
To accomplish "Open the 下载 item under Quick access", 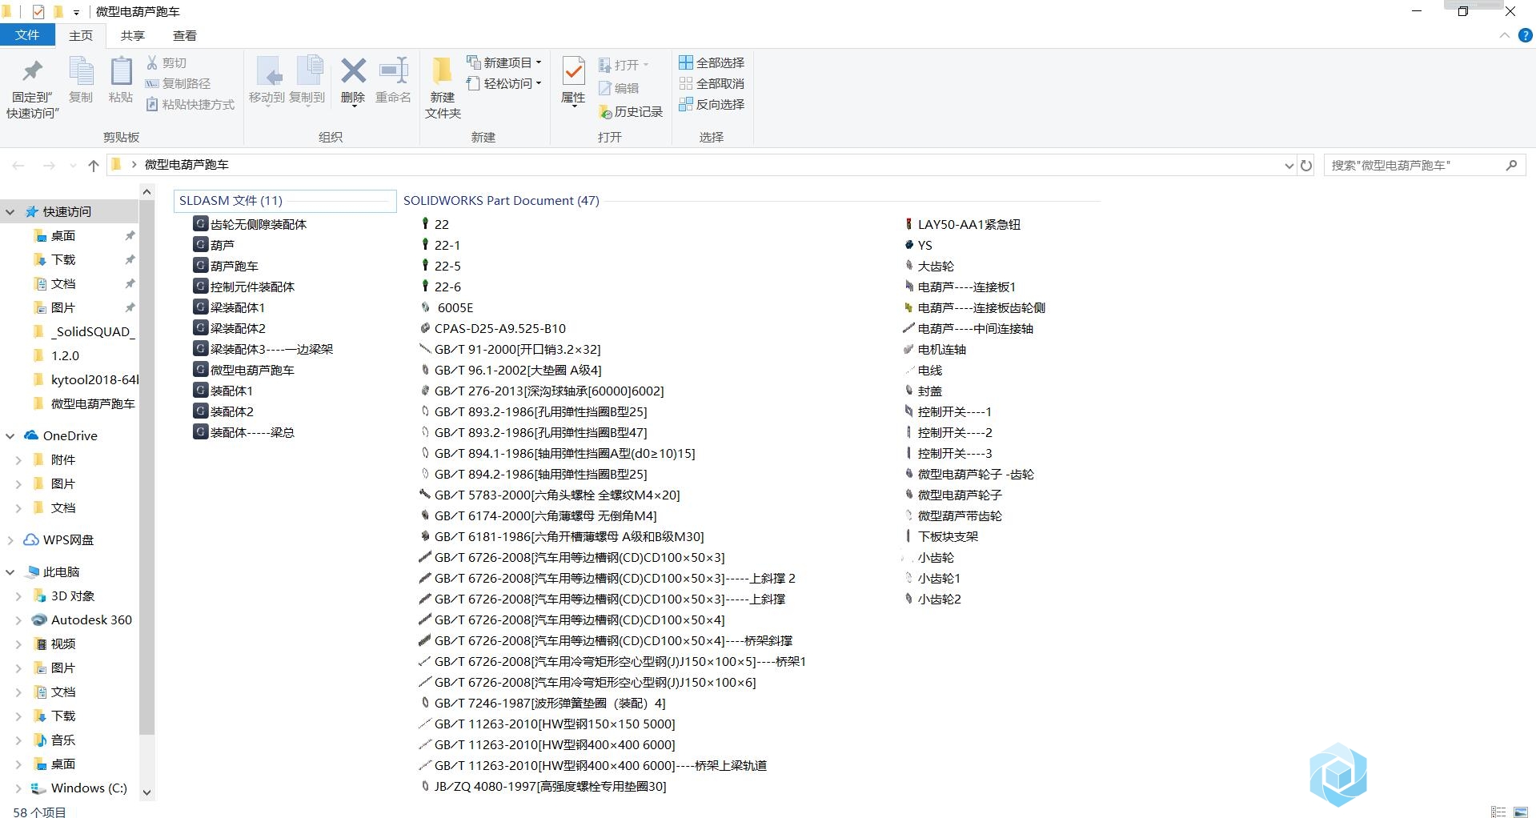I will 62,260.
